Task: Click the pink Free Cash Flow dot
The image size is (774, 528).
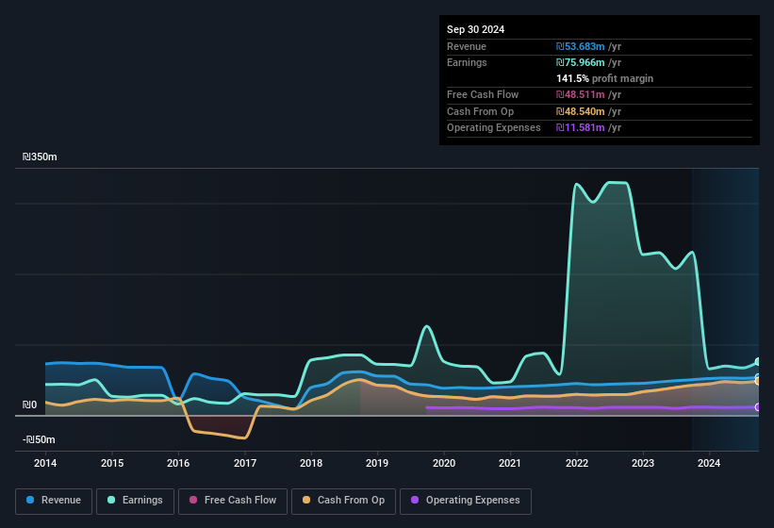Action: (x=193, y=500)
